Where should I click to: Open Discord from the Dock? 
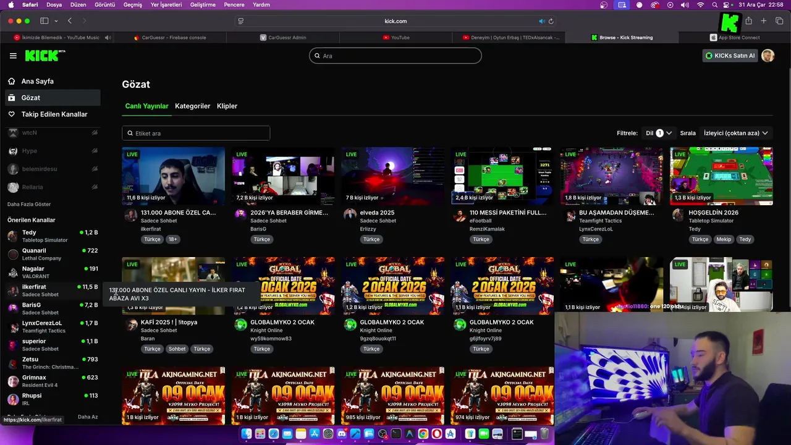342,434
